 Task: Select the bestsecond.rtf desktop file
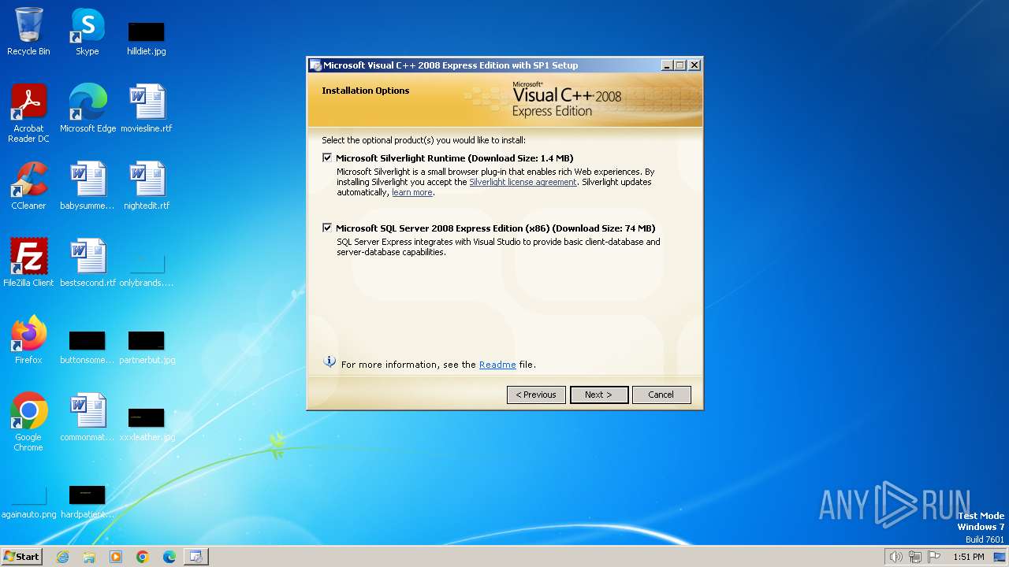click(x=87, y=263)
